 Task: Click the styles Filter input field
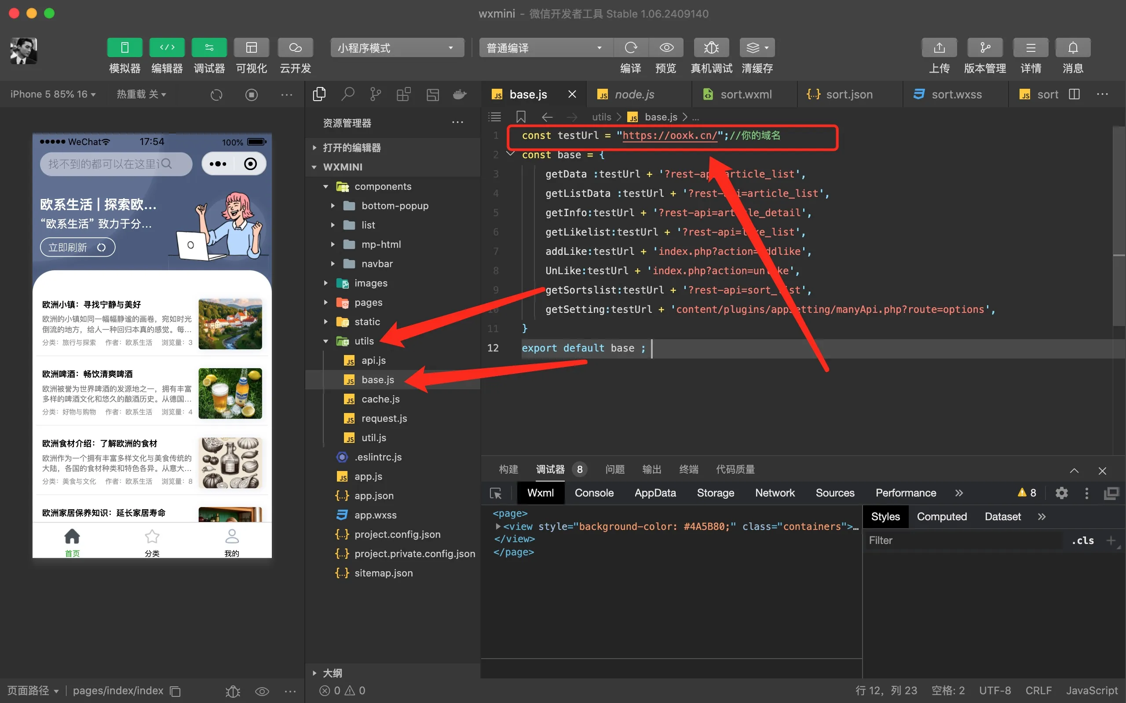coord(963,540)
